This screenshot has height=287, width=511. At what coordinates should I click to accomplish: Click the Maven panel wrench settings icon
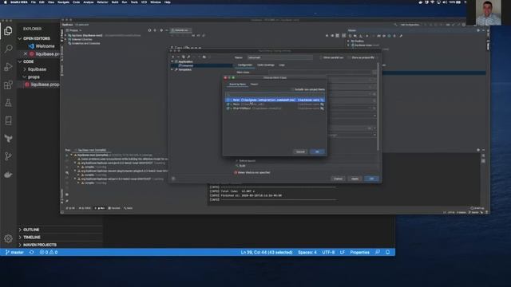[401, 36]
